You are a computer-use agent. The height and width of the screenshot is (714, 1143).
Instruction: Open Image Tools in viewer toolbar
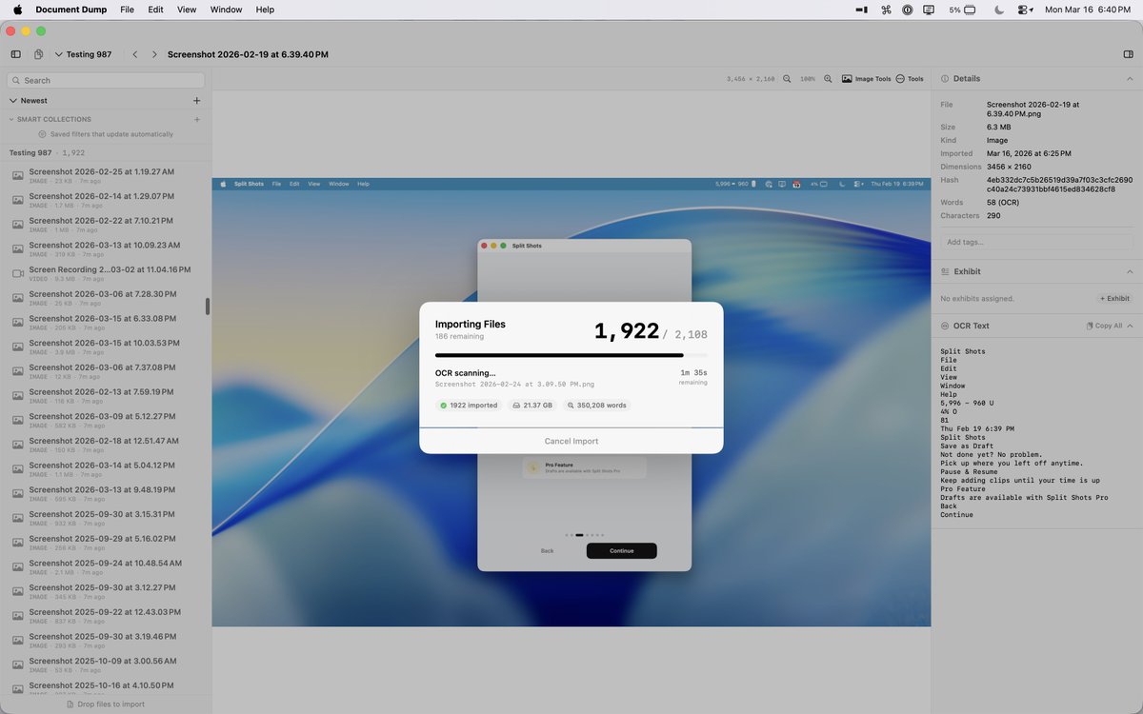point(866,79)
